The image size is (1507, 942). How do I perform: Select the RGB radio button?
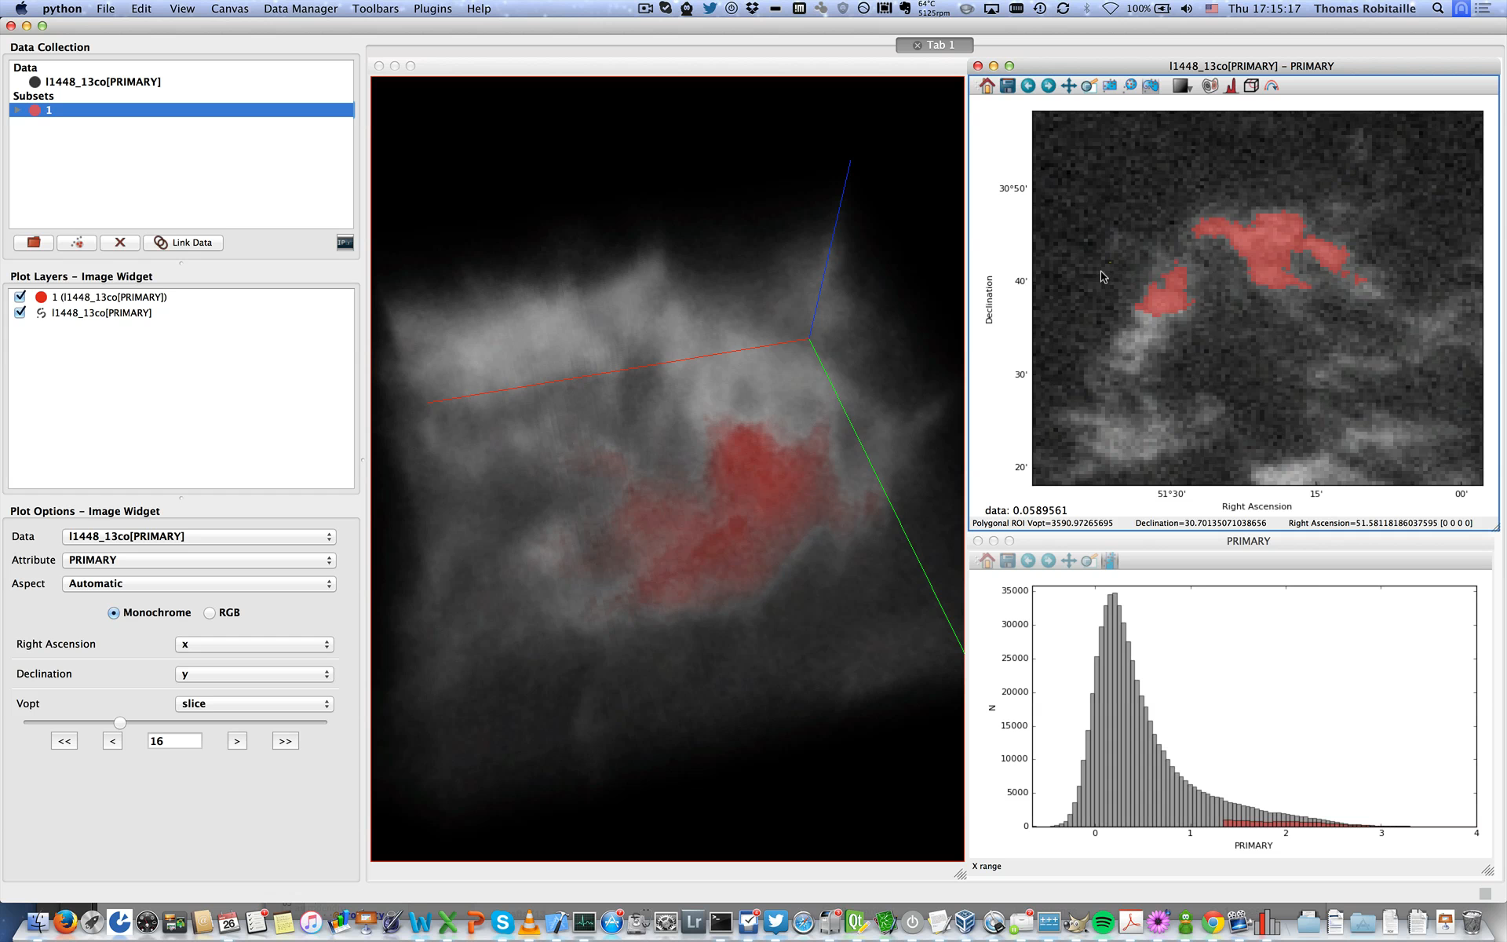[x=210, y=613]
